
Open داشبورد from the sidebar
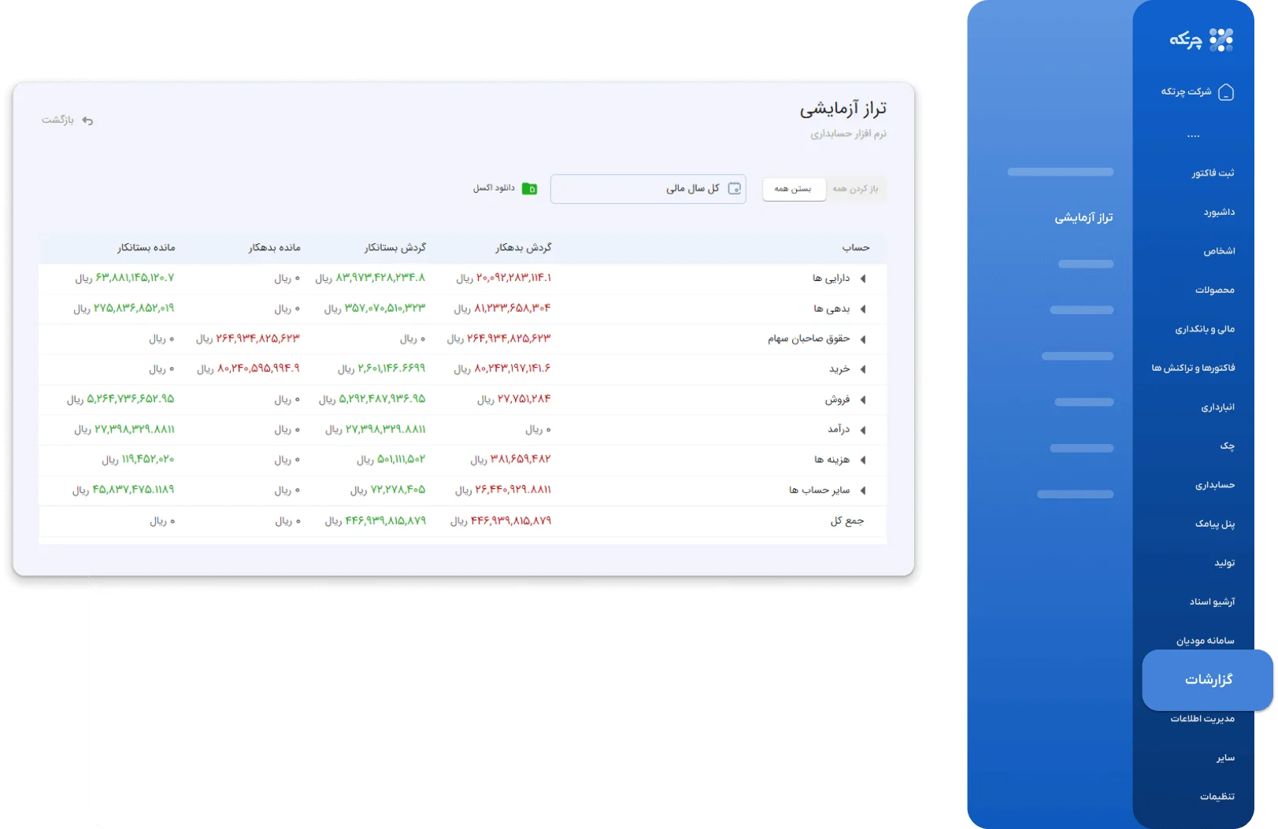coord(1220,211)
